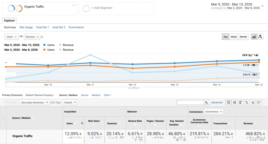Open the Site Usage tab
Image resolution: width=268 pixels, height=144 pixels.
(26, 27)
